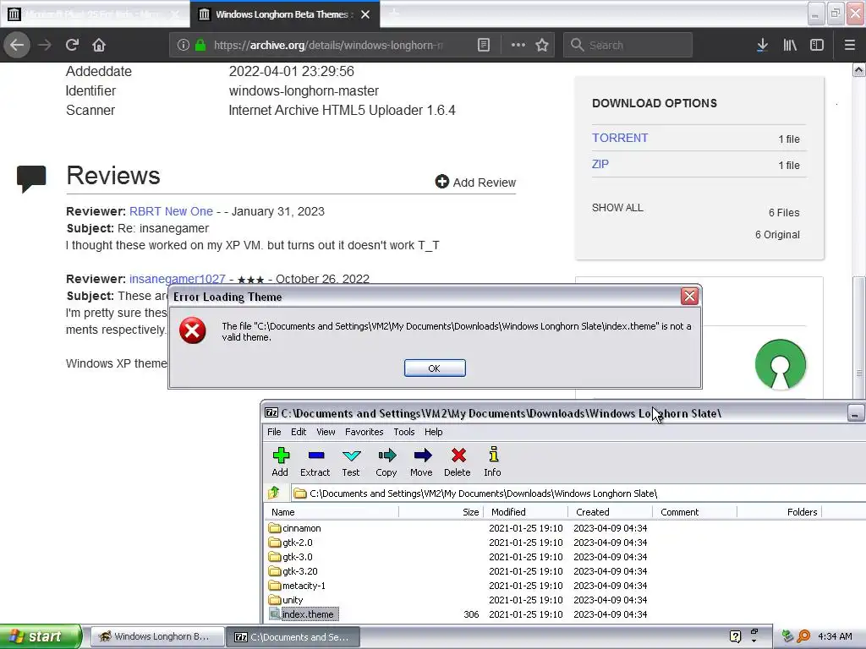This screenshot has width=866, height=649.
Task: Click SHOW ALL download files
Action: pyautogui.click(x=617, y=208)
